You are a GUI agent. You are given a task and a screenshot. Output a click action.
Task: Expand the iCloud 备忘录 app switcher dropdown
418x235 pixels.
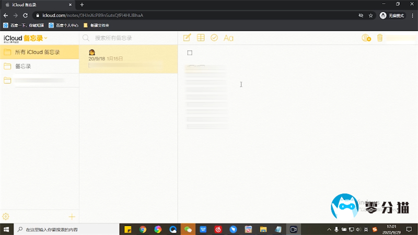pos(46,38)
